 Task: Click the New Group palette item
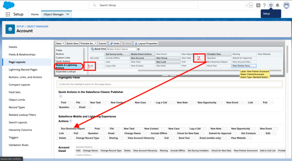[x=168, y=58]
